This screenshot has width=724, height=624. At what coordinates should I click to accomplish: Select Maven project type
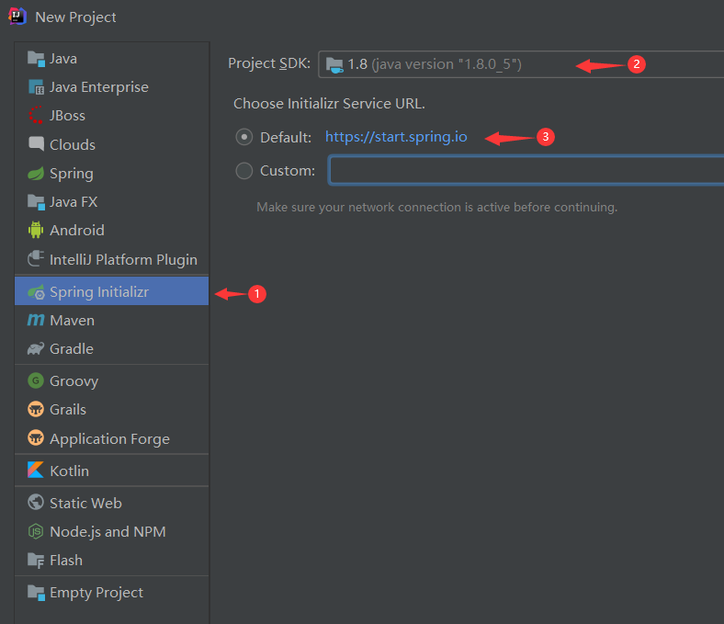[x=112, y=320]
